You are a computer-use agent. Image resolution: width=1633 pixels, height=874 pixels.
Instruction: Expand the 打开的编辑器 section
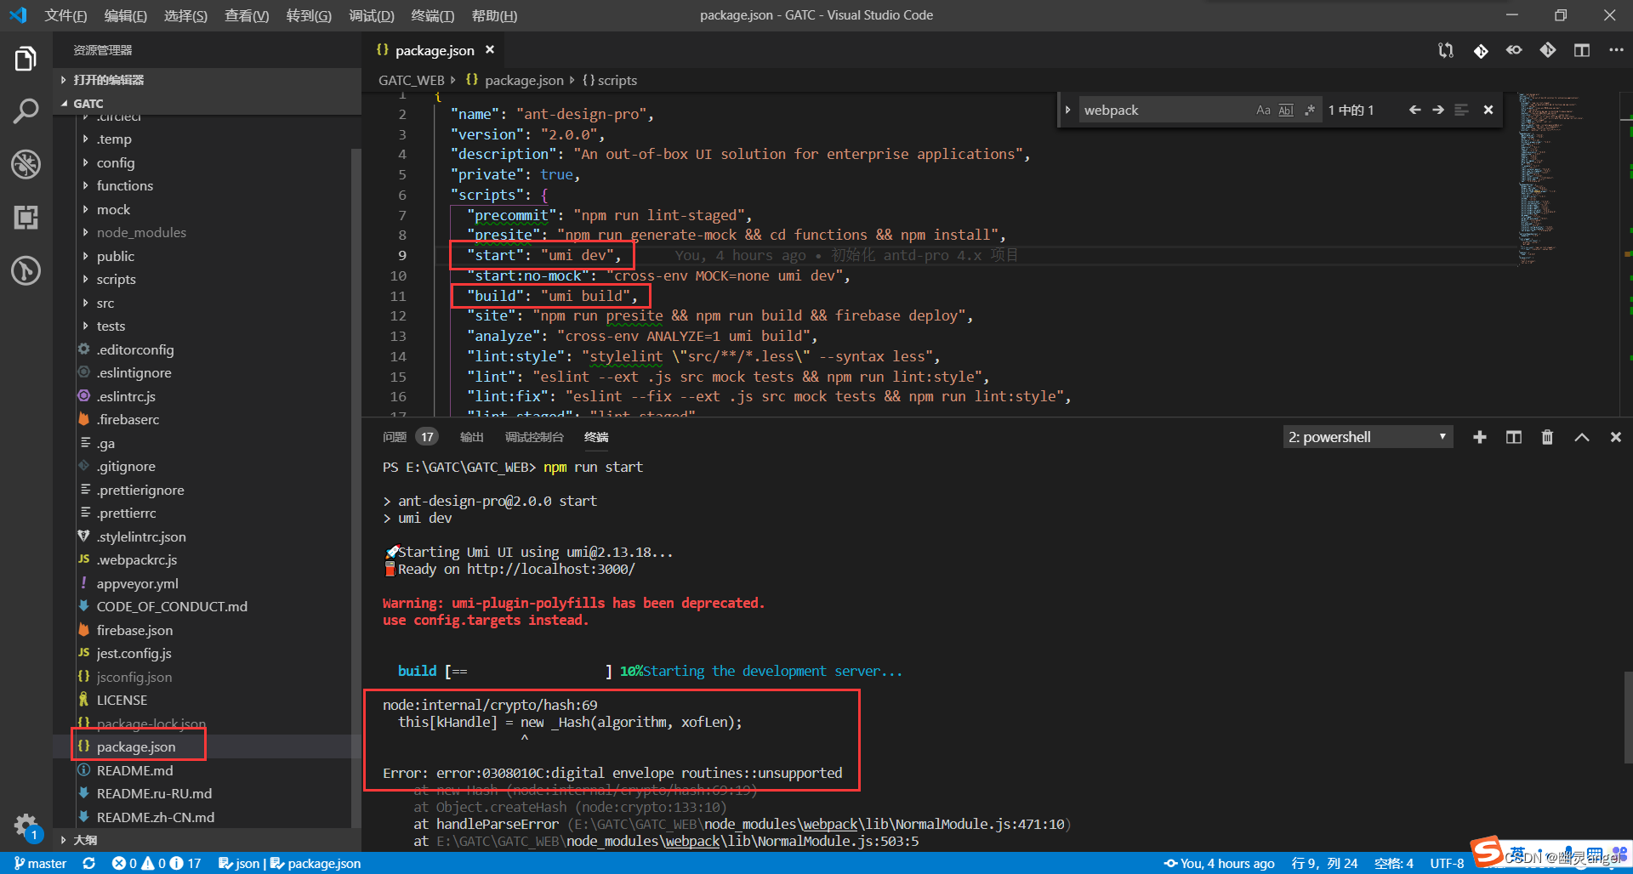click(x=207, y=80)
